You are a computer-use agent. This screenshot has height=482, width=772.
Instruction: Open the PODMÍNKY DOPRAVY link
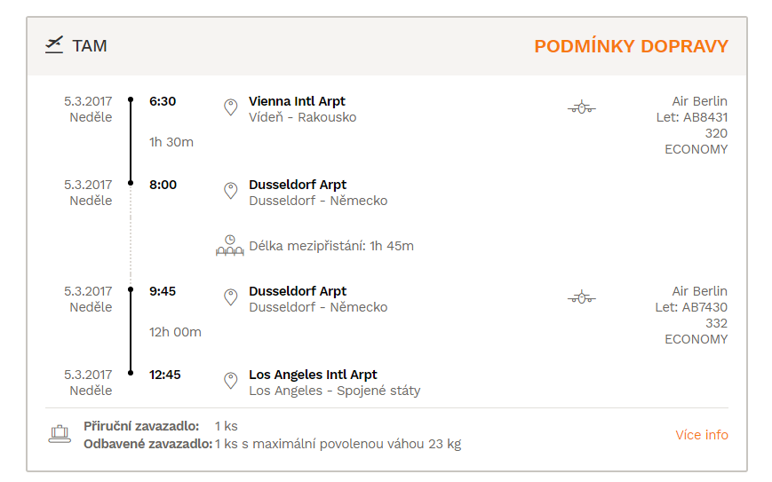(631, 46)
